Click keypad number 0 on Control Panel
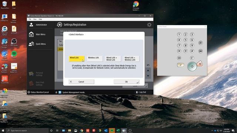237x133 pixels. coord(186,51)
